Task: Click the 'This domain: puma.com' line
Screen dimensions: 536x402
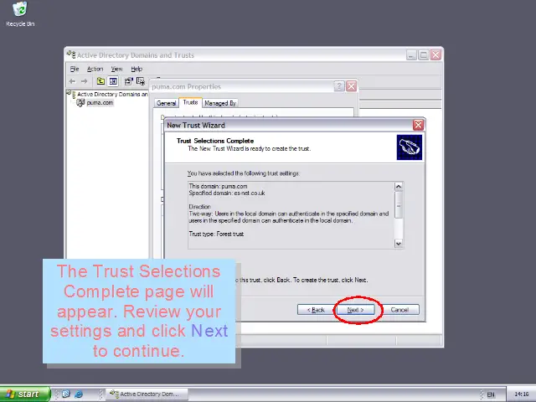Action: (218, 186)
